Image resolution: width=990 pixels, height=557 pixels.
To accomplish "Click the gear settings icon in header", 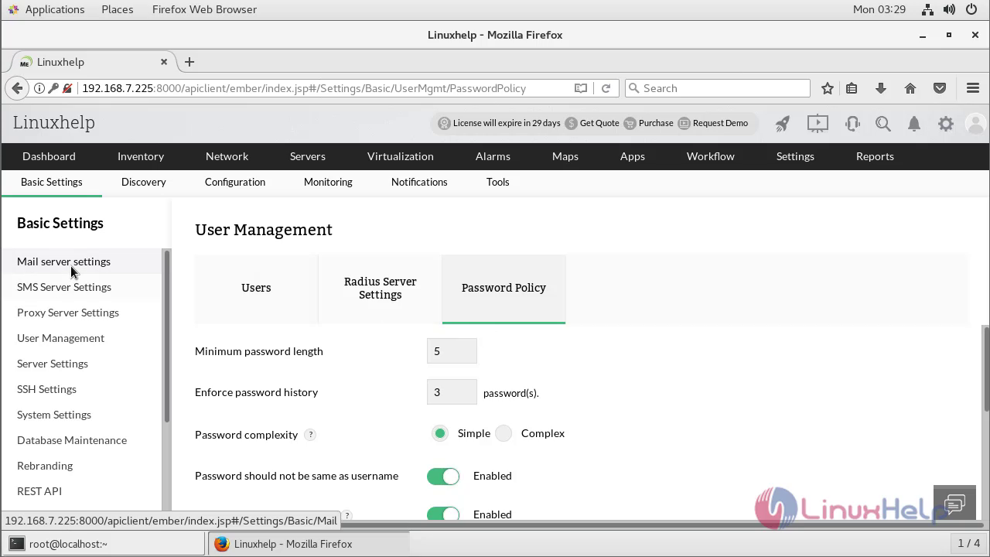I will pos(946,123).
